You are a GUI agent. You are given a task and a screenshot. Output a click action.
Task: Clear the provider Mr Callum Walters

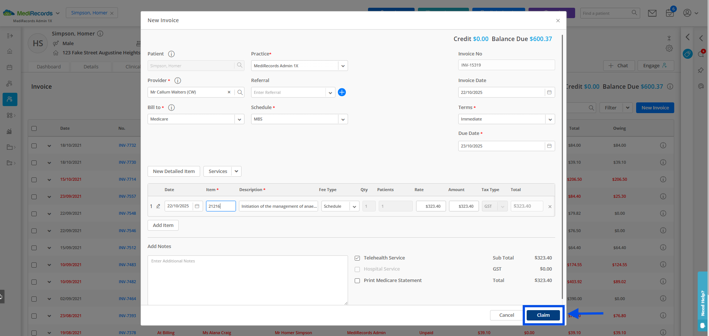pyautogui.click(x=229, y=92)
